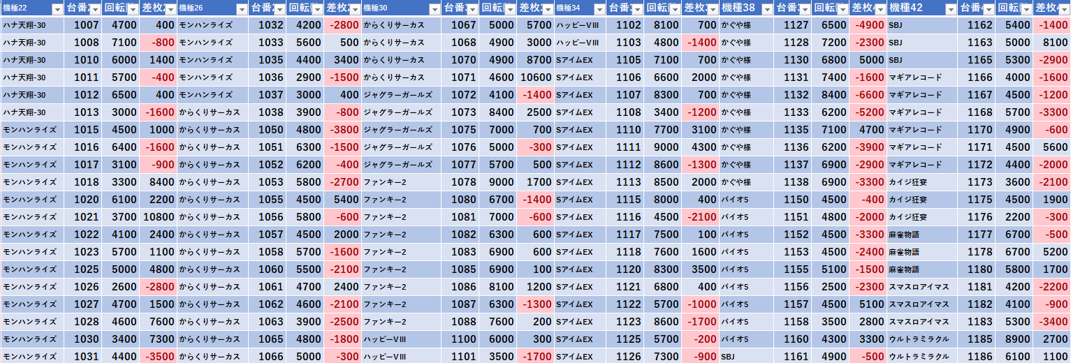This screenshot has width=1071, height=363.
Task: Select the 差枚 cell showing 10600
Action: pyautogui.click(x=535, y=77)
